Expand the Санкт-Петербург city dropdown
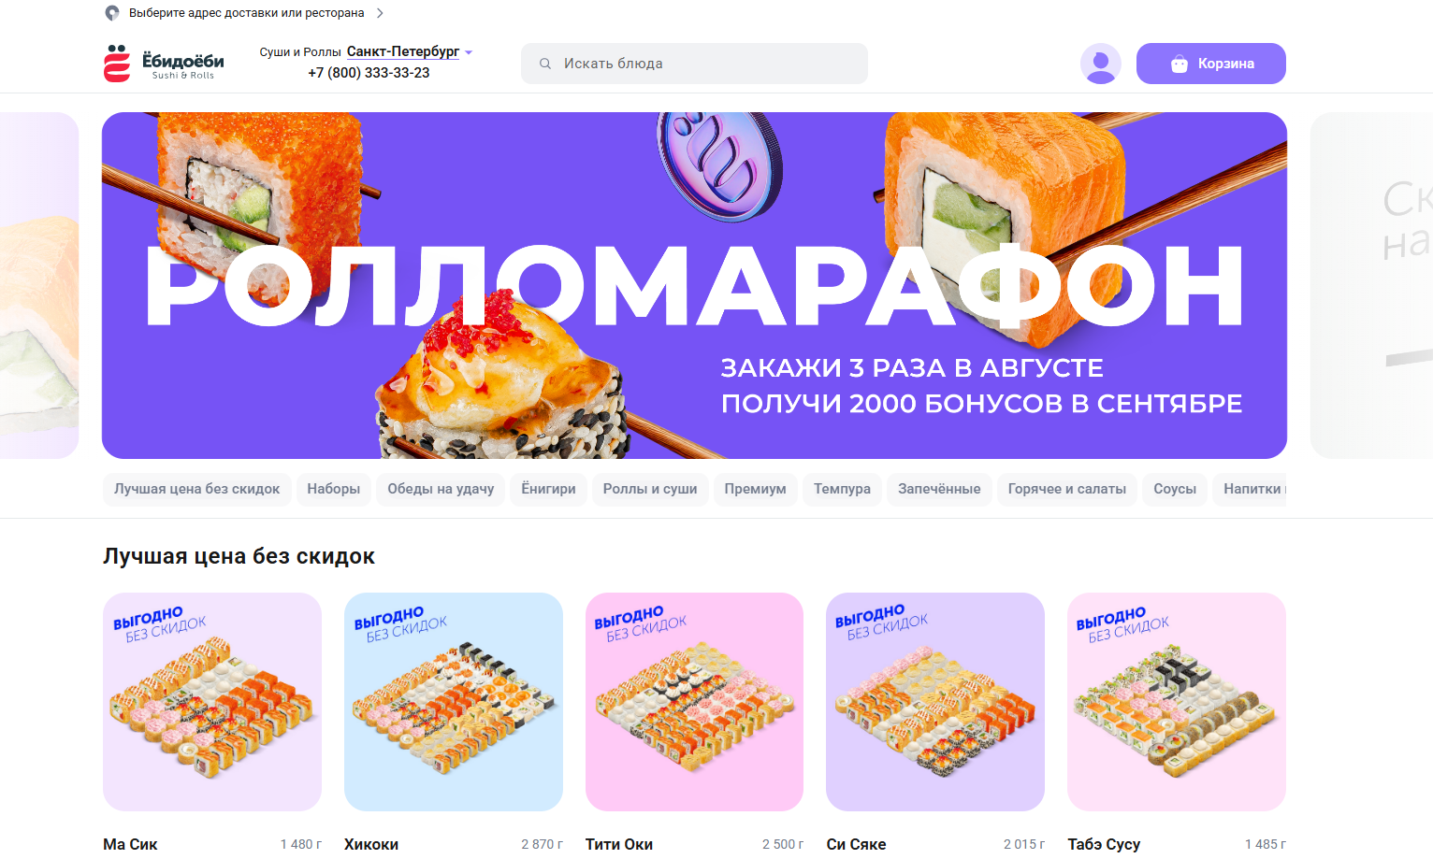Image resolution: width=1433 pixels, height=859 pixels. (x=410, y=51)
